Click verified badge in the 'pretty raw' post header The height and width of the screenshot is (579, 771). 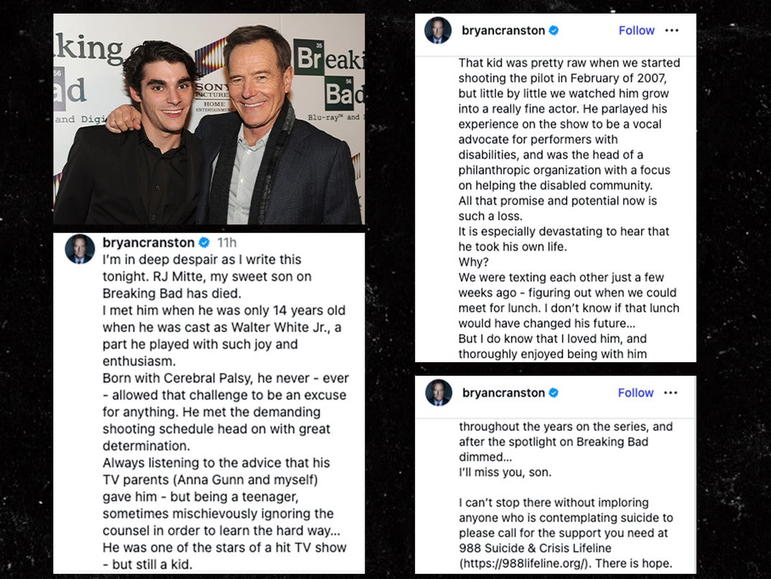click(x=553, y=30)
